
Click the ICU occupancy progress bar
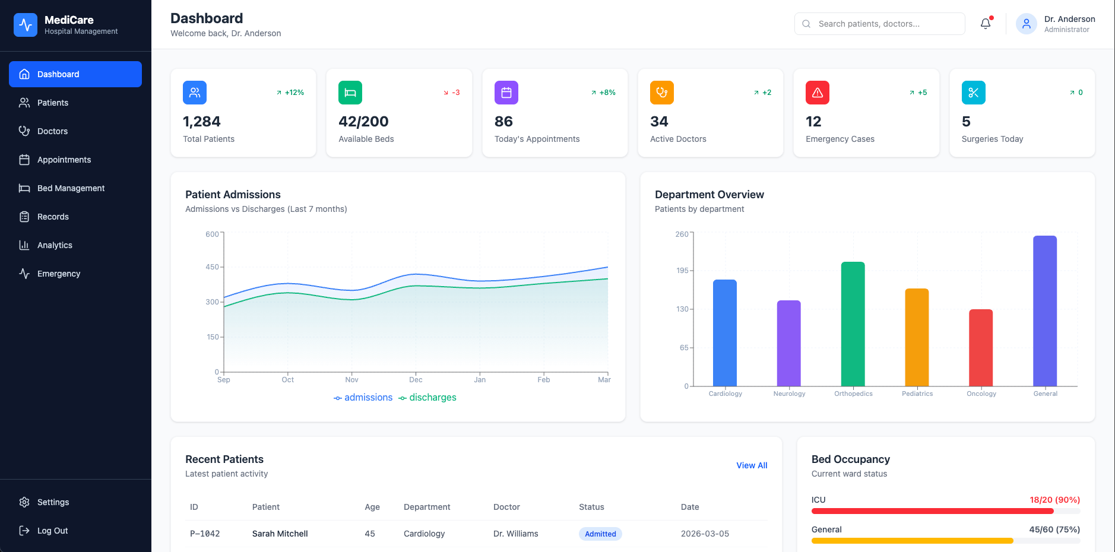click(x=946, y=511)
